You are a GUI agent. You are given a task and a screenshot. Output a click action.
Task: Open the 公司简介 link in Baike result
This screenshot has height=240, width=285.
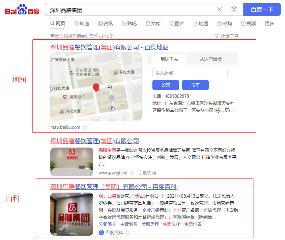[107, 224]
